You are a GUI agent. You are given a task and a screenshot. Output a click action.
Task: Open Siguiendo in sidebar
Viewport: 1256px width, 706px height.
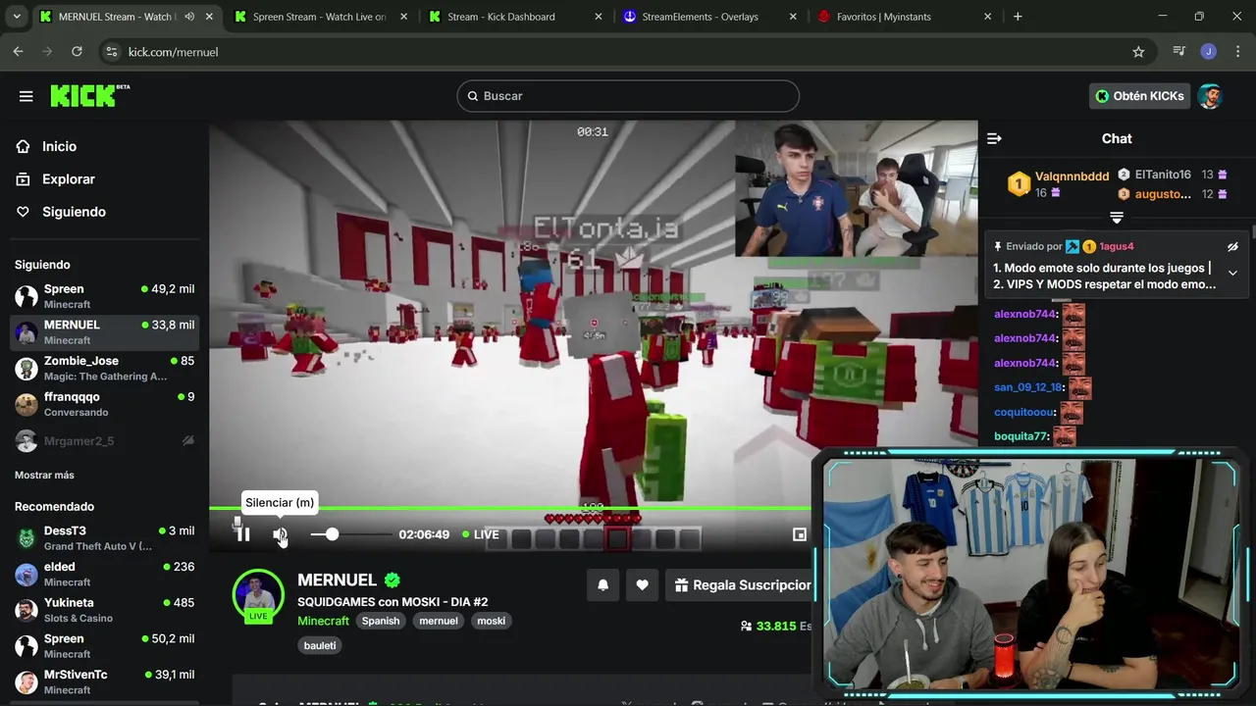point(74,212)
